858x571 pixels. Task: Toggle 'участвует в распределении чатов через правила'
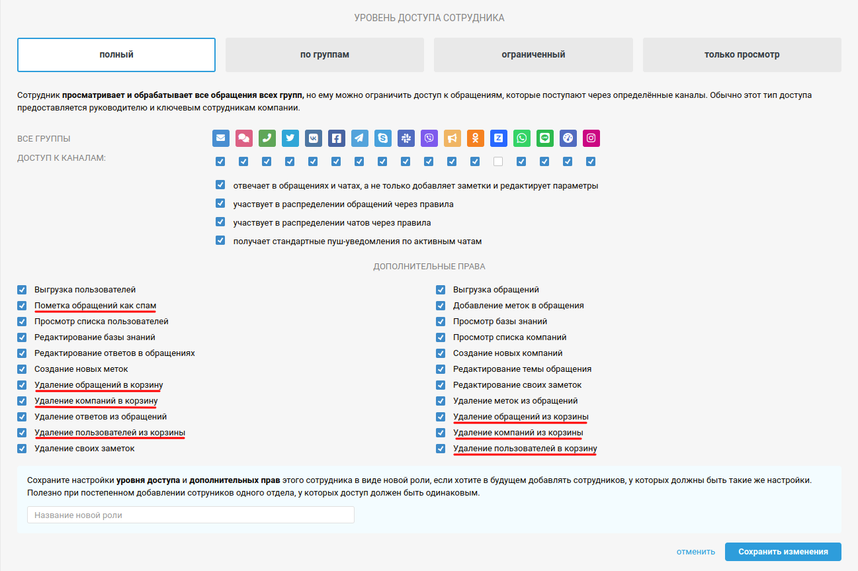(220, 222)
